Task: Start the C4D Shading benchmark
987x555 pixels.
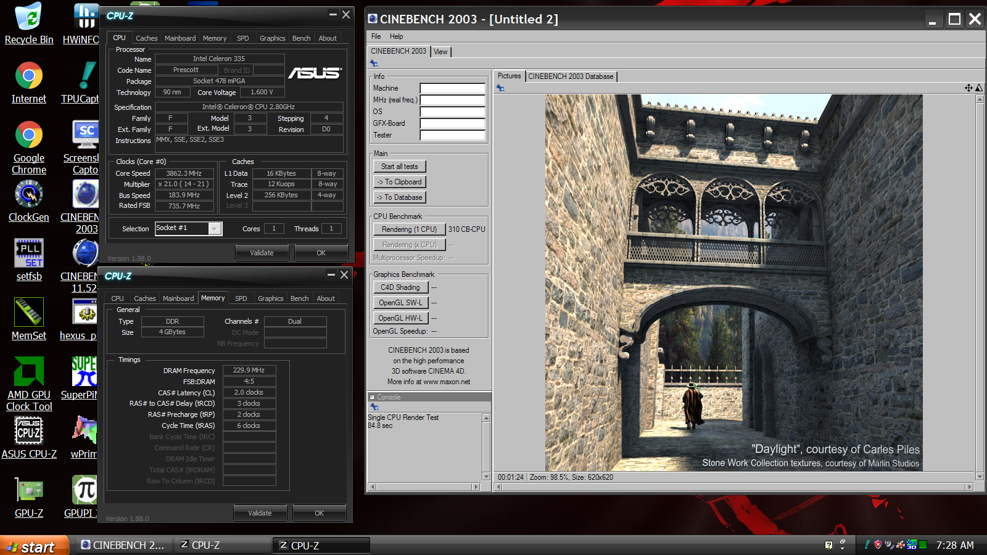Action: (400, 287)
